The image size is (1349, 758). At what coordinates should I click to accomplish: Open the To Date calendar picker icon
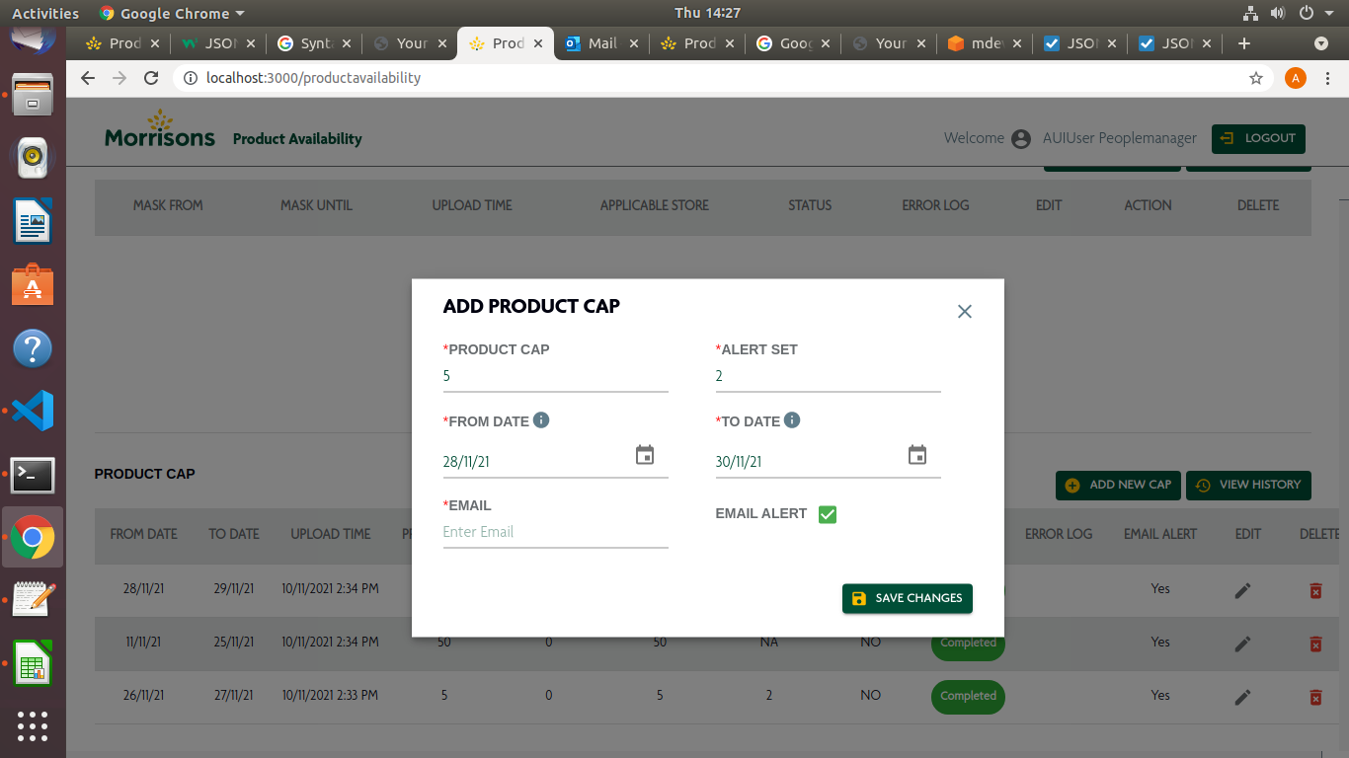click(x=917, y=455)
